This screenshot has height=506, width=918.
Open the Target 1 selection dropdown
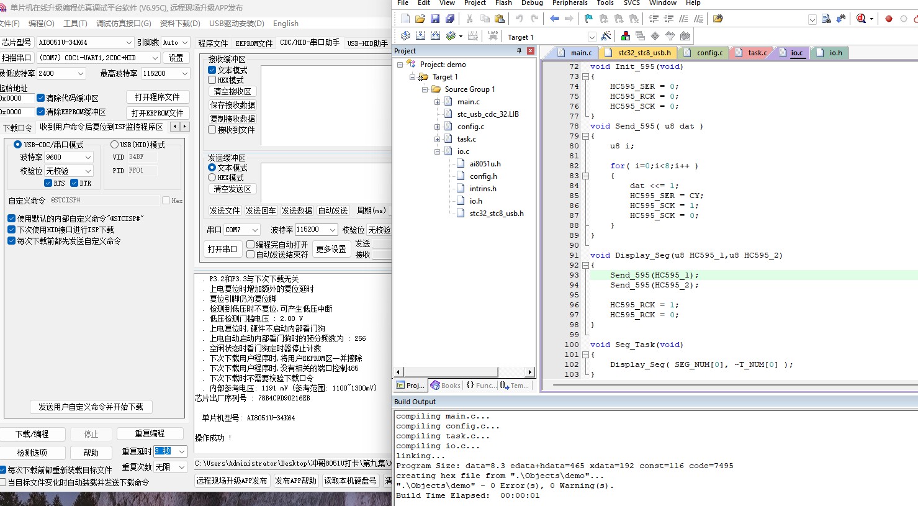592,37
